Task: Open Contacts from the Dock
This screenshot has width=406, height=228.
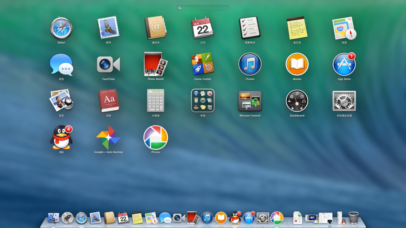Action: (x=109, y=218)
